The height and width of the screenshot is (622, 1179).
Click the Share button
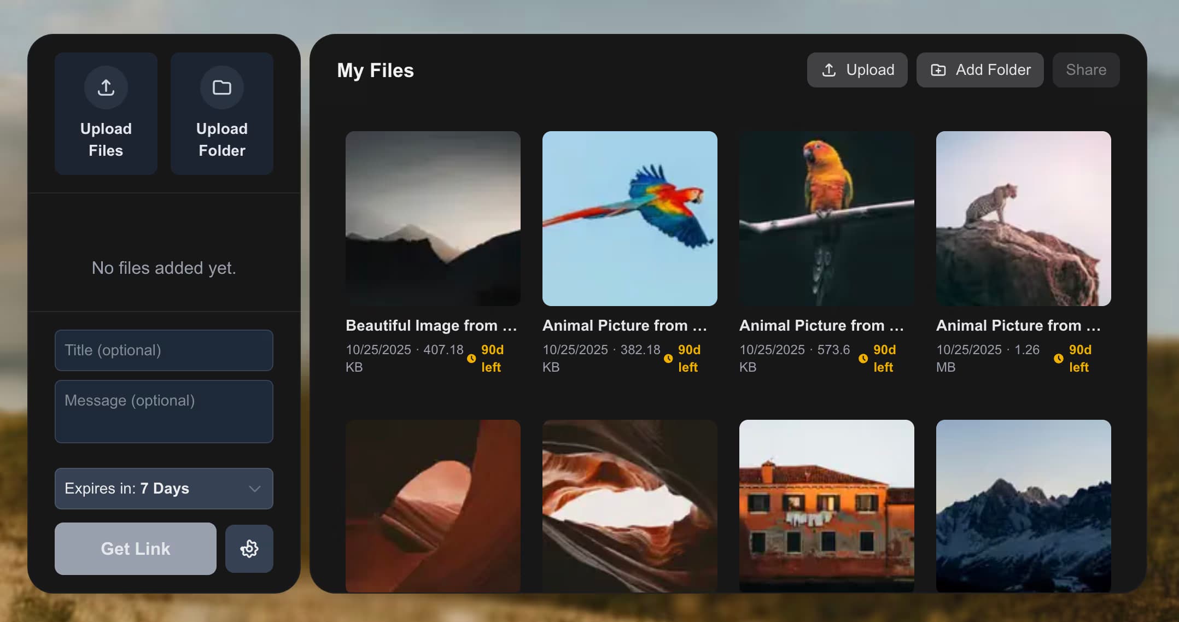[x=1085, y=70]
